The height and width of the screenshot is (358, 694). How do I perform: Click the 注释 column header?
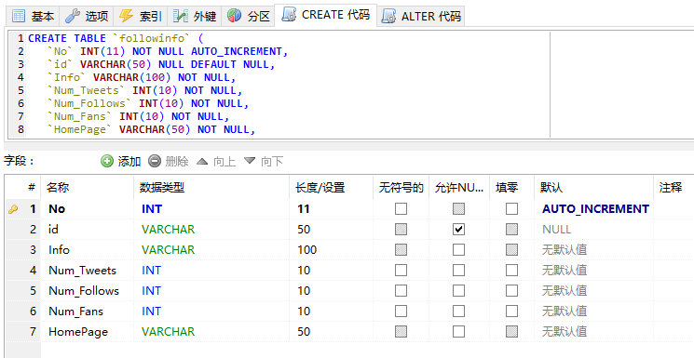click(x=670, y=188)
